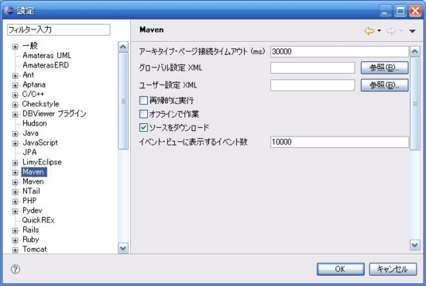Expand the NTail tree node
This screenshot has height=286, width=426.
point(15,192)
